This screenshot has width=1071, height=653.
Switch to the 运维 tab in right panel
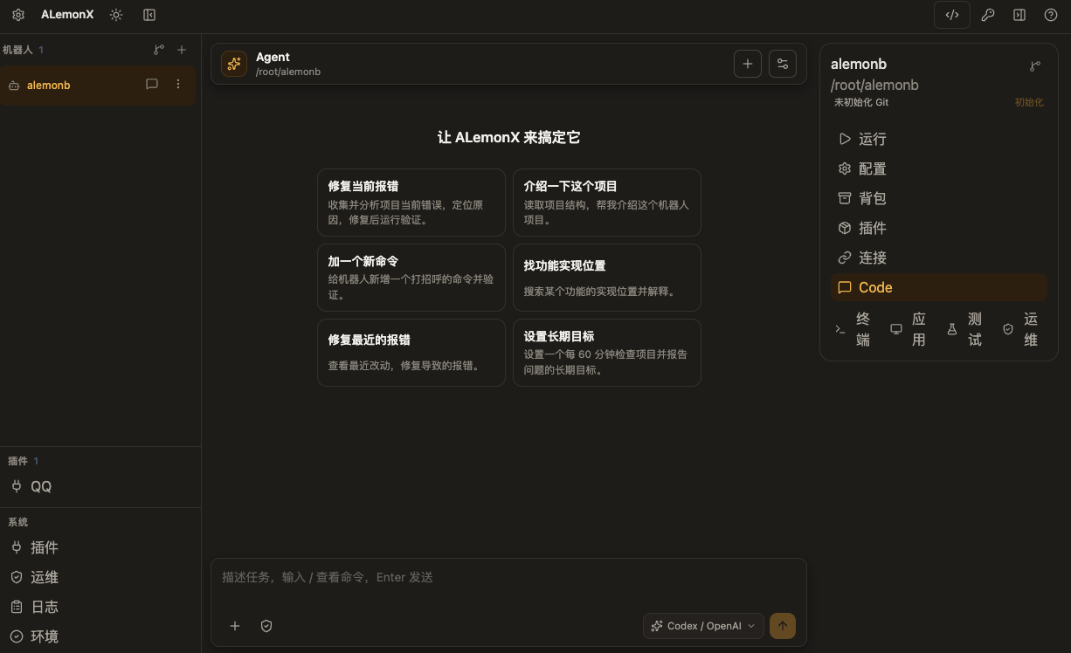coord(1023,329)
